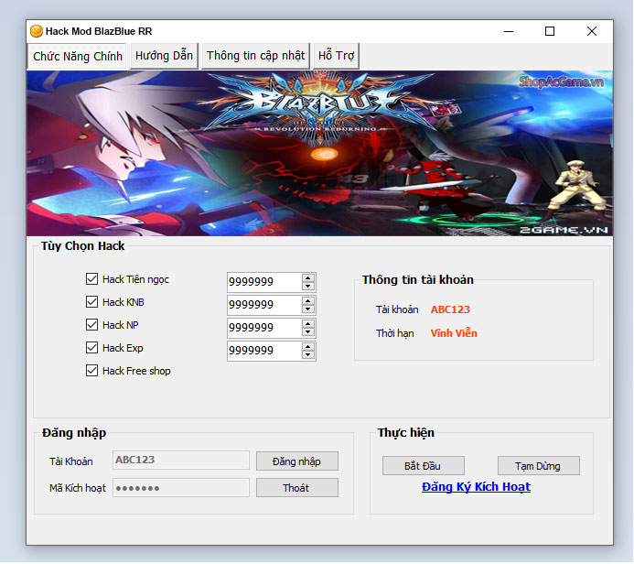Uncheck Hack Free shop
This screenshot has width=634, height=564.
click(91, 371)
